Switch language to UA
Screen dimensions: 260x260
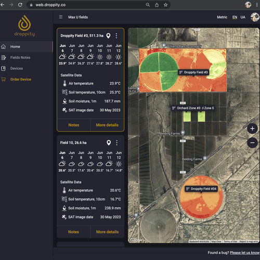pyautogui.click(x=243, y=17)
